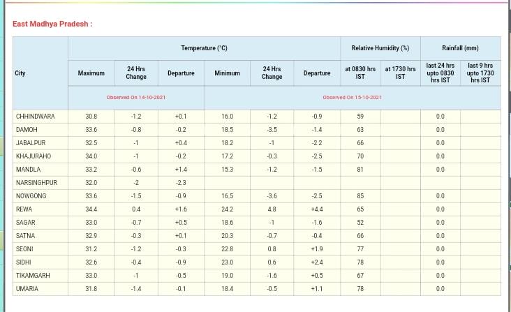Image resolution: width=511 pixels, height=312 pixels.
Task: Click 'last 24 hrs upto 0830' header
Action: point(440,73)
